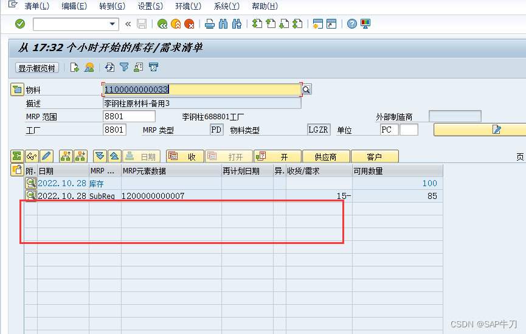Viewport: 526px width, 334px height.
Task: Click the available quantity value 85
Action: pos(432,196)
